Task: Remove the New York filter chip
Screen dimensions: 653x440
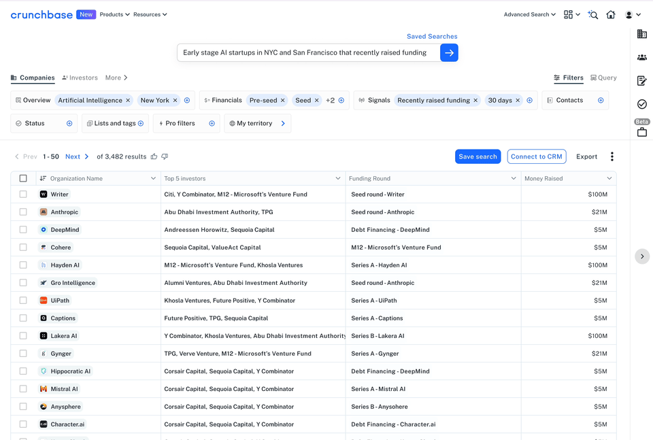Action: click(x=175, y=101)
